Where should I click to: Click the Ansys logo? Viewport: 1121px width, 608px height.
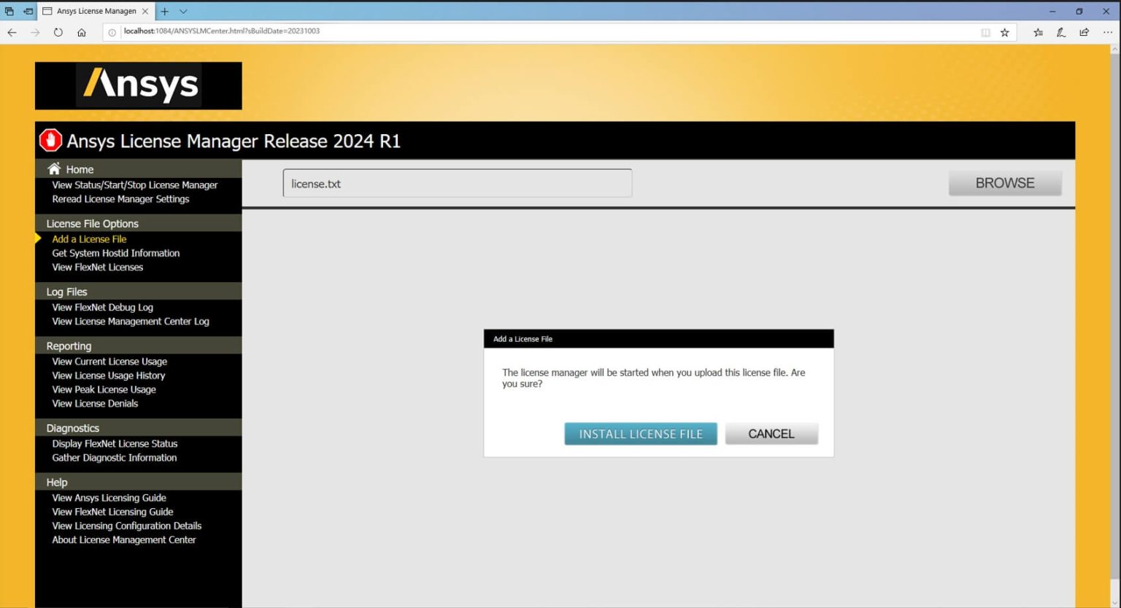(x=139, y=85)
